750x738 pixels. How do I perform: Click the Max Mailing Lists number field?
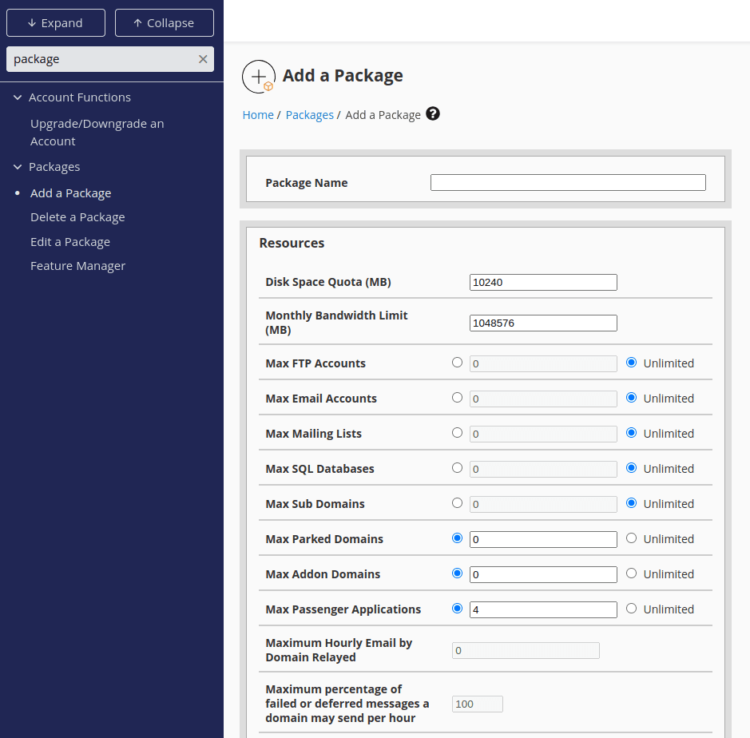pyautogui.click(x=543, y=434)
